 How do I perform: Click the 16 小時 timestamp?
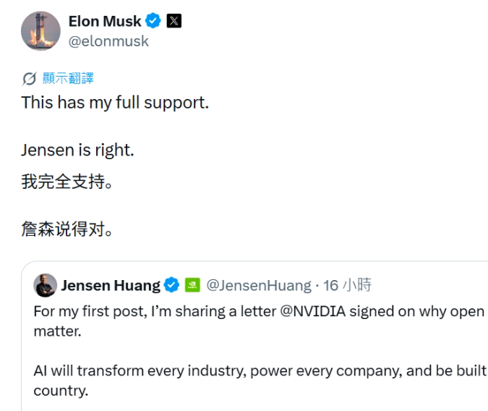click(347, 285)
